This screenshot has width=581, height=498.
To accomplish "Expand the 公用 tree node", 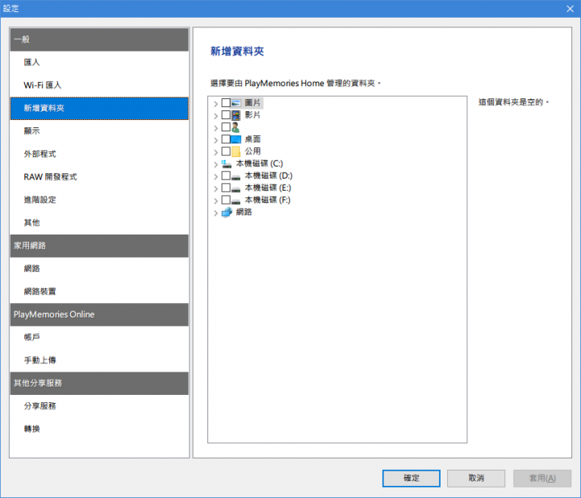I will (x=215, y=152).
